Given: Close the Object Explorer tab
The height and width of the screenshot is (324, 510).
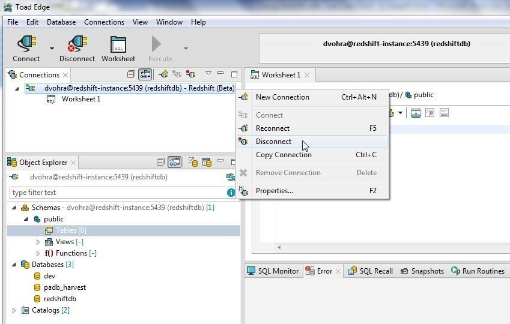Looking at the screenshot, I should coord(73,163).
